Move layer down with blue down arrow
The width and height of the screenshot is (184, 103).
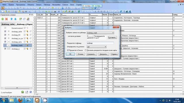click(x=15, y=19)
